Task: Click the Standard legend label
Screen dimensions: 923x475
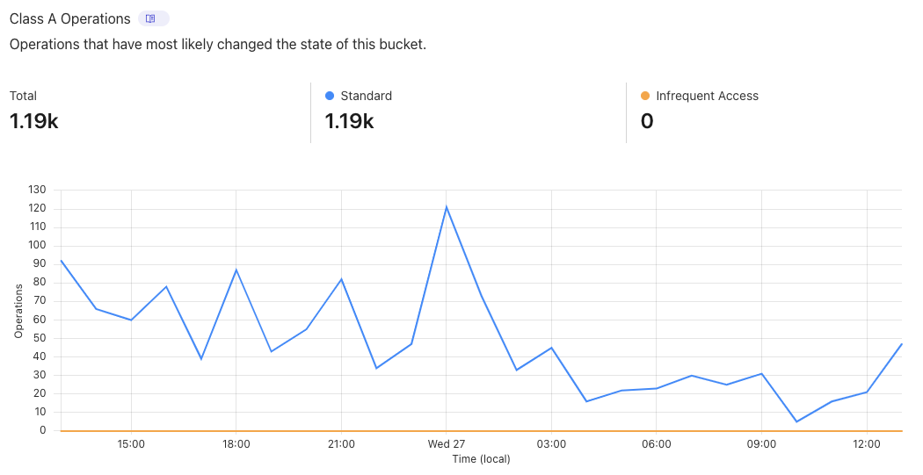Action: click(366, 96)
